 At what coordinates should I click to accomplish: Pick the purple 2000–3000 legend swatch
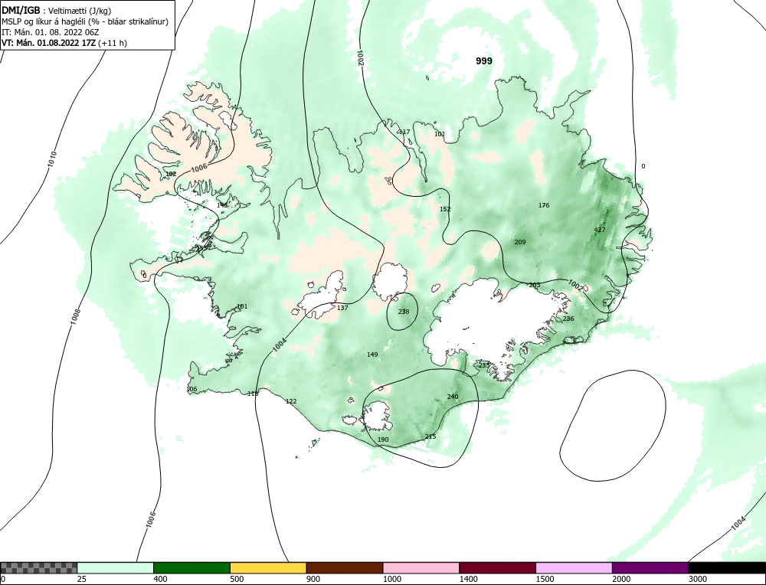coord(650,567)
